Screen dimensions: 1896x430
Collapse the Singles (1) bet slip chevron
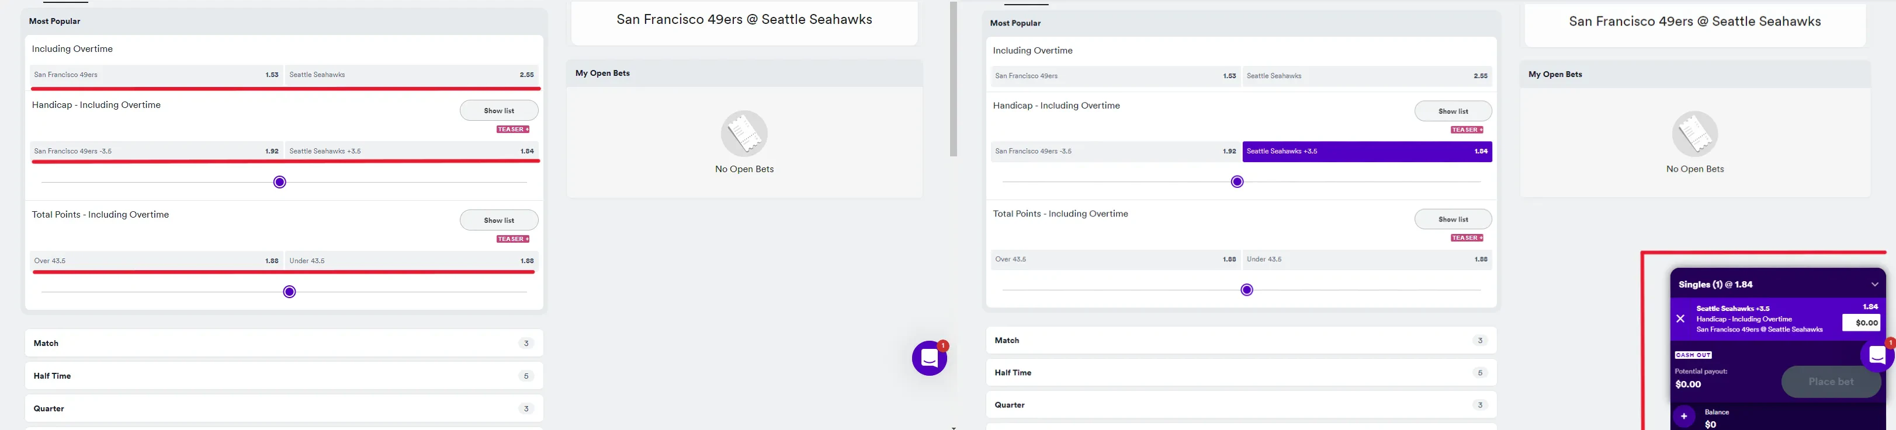click(1874, 285)
